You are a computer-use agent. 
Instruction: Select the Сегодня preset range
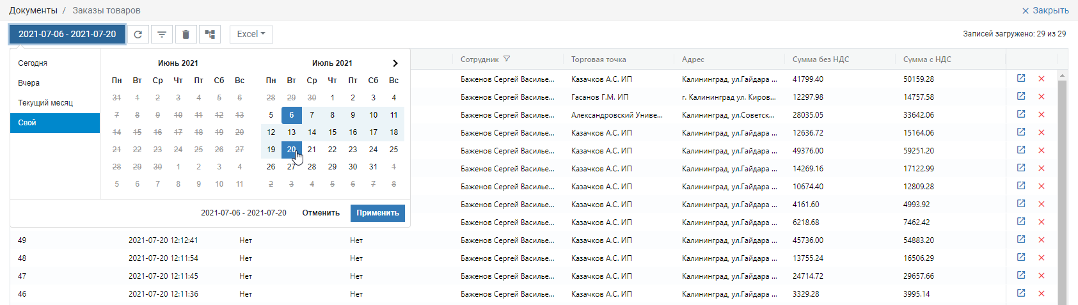click(55, 63)
